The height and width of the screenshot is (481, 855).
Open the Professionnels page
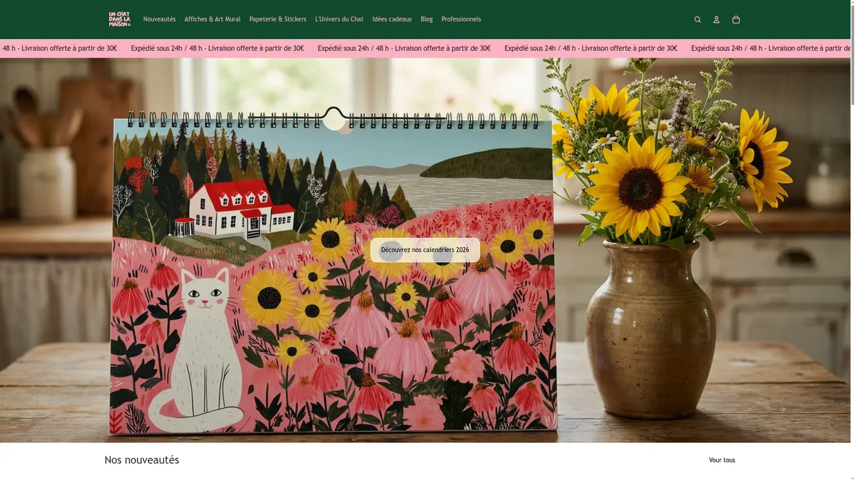[x=461, y=19]
